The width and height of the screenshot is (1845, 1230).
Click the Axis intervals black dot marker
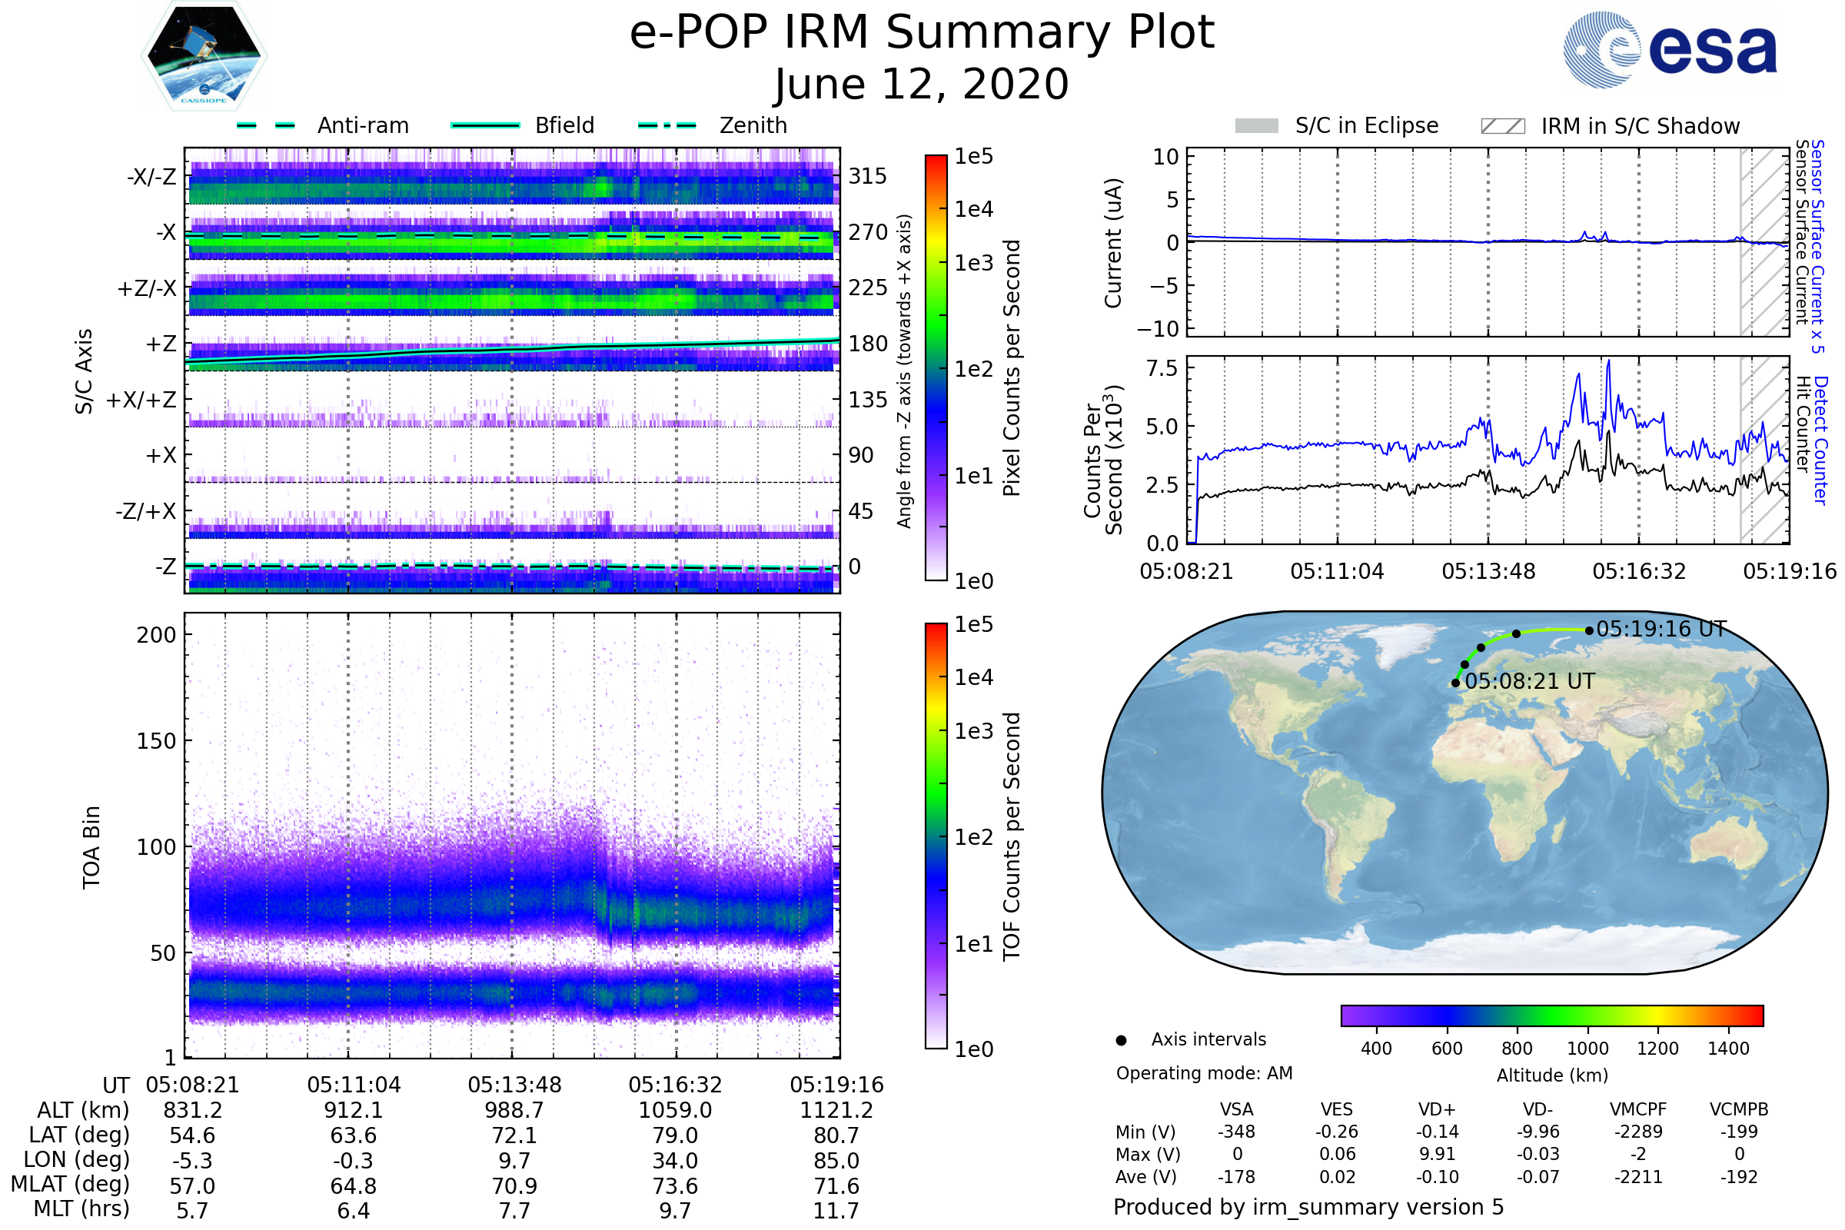[x=1121, y=1040]
